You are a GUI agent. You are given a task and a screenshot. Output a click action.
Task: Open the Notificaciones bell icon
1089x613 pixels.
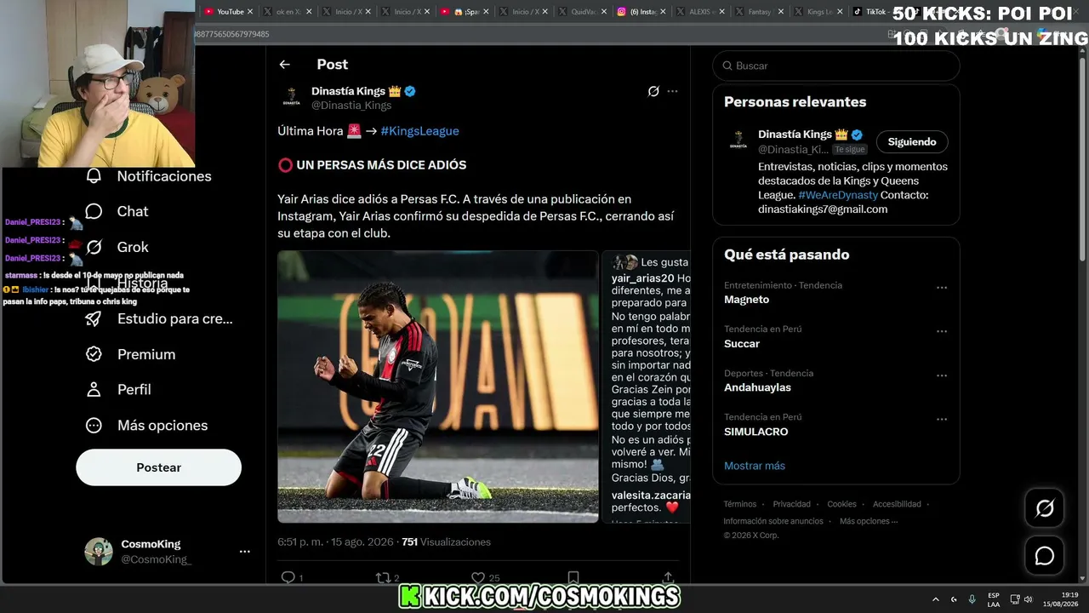(x=94, y=176)
